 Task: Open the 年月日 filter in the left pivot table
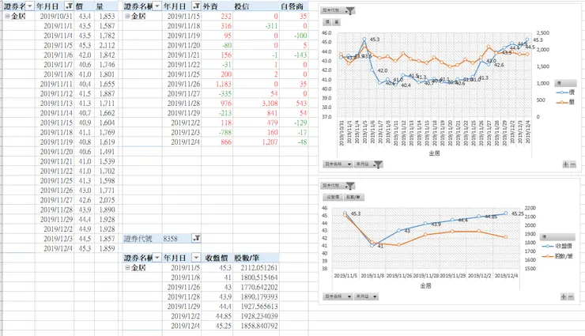click(x=69, y=6)
